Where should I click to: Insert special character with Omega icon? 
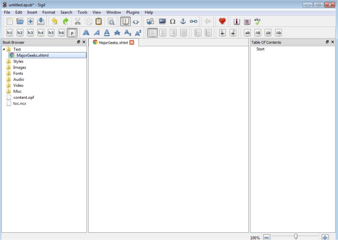[x=172, y=21]
